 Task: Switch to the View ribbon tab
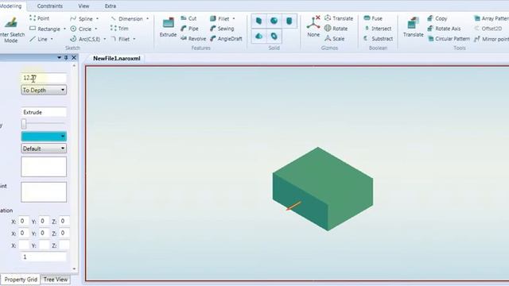point(84,6)
